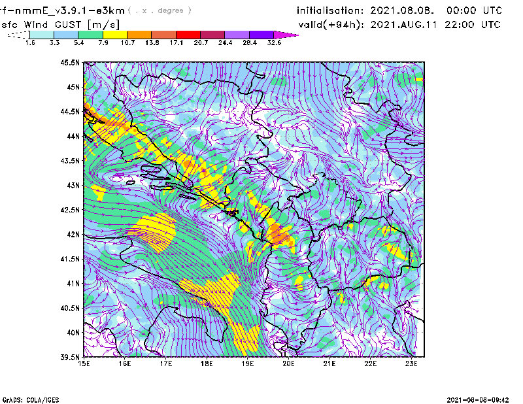Click the 40.5N latitude label
This screenshot has height=404, width=523.
click(x=70, y=309)
